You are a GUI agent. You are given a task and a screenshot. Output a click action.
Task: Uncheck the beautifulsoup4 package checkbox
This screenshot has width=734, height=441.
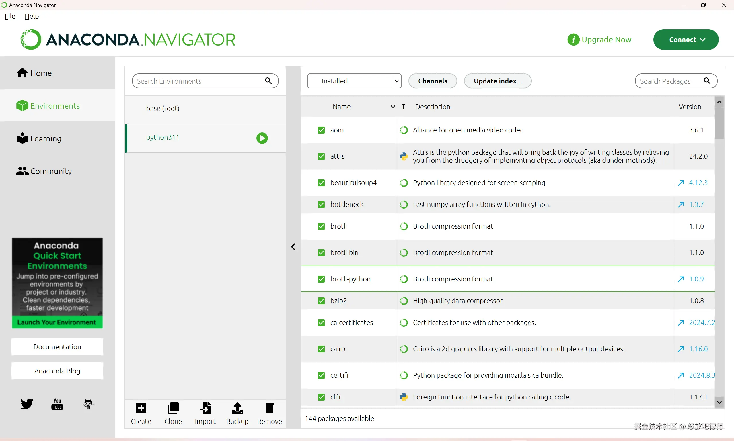(321, 183)
